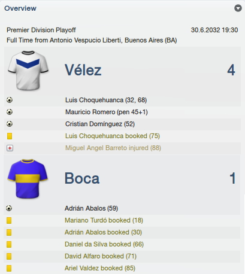245x274 pixels.
Task: Click the yellow card icon for Ariel Valdez
Action: tap(9, 268)
